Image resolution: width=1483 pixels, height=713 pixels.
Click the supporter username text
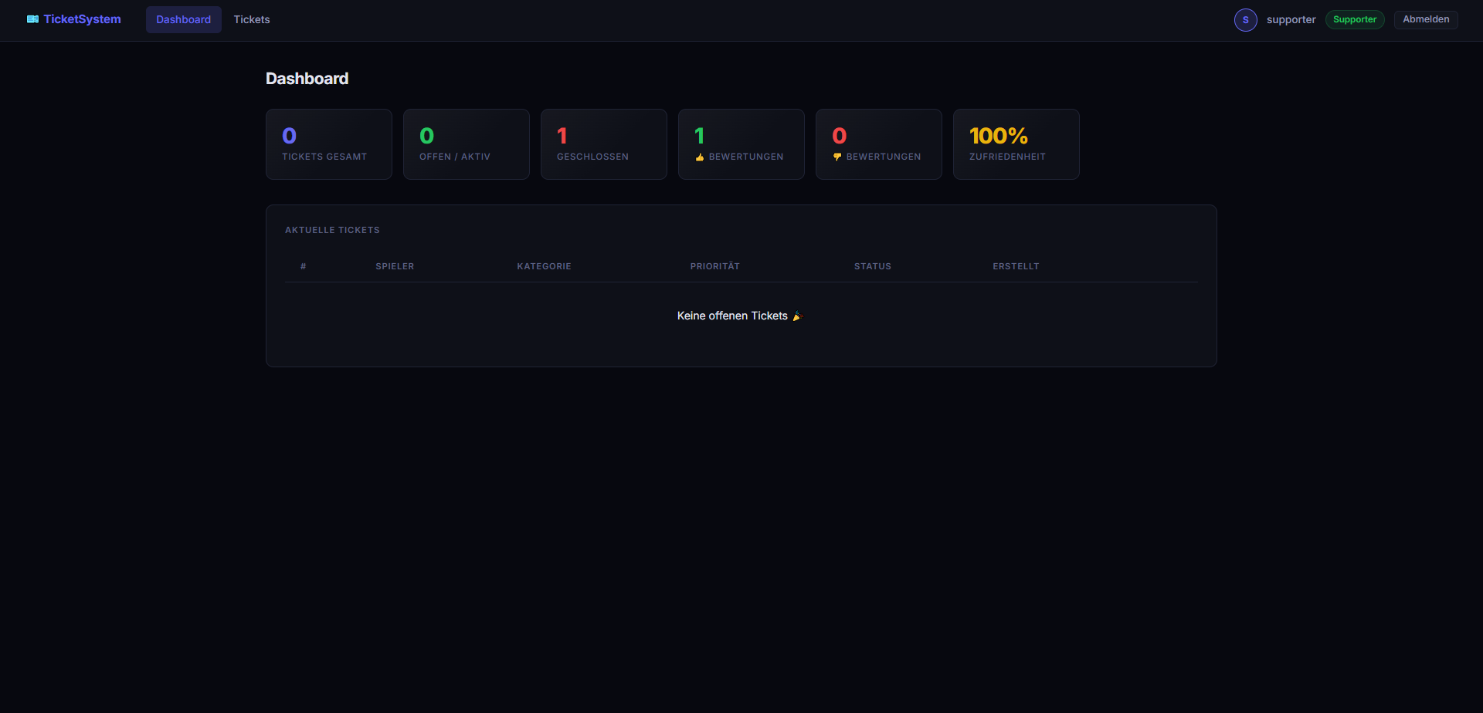(1291, 20)
